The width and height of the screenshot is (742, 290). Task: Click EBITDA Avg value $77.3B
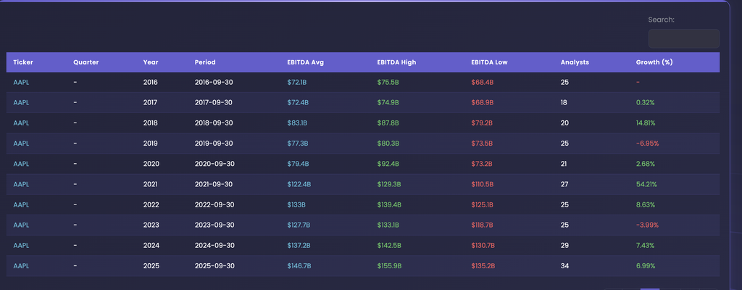click(298, 143)
